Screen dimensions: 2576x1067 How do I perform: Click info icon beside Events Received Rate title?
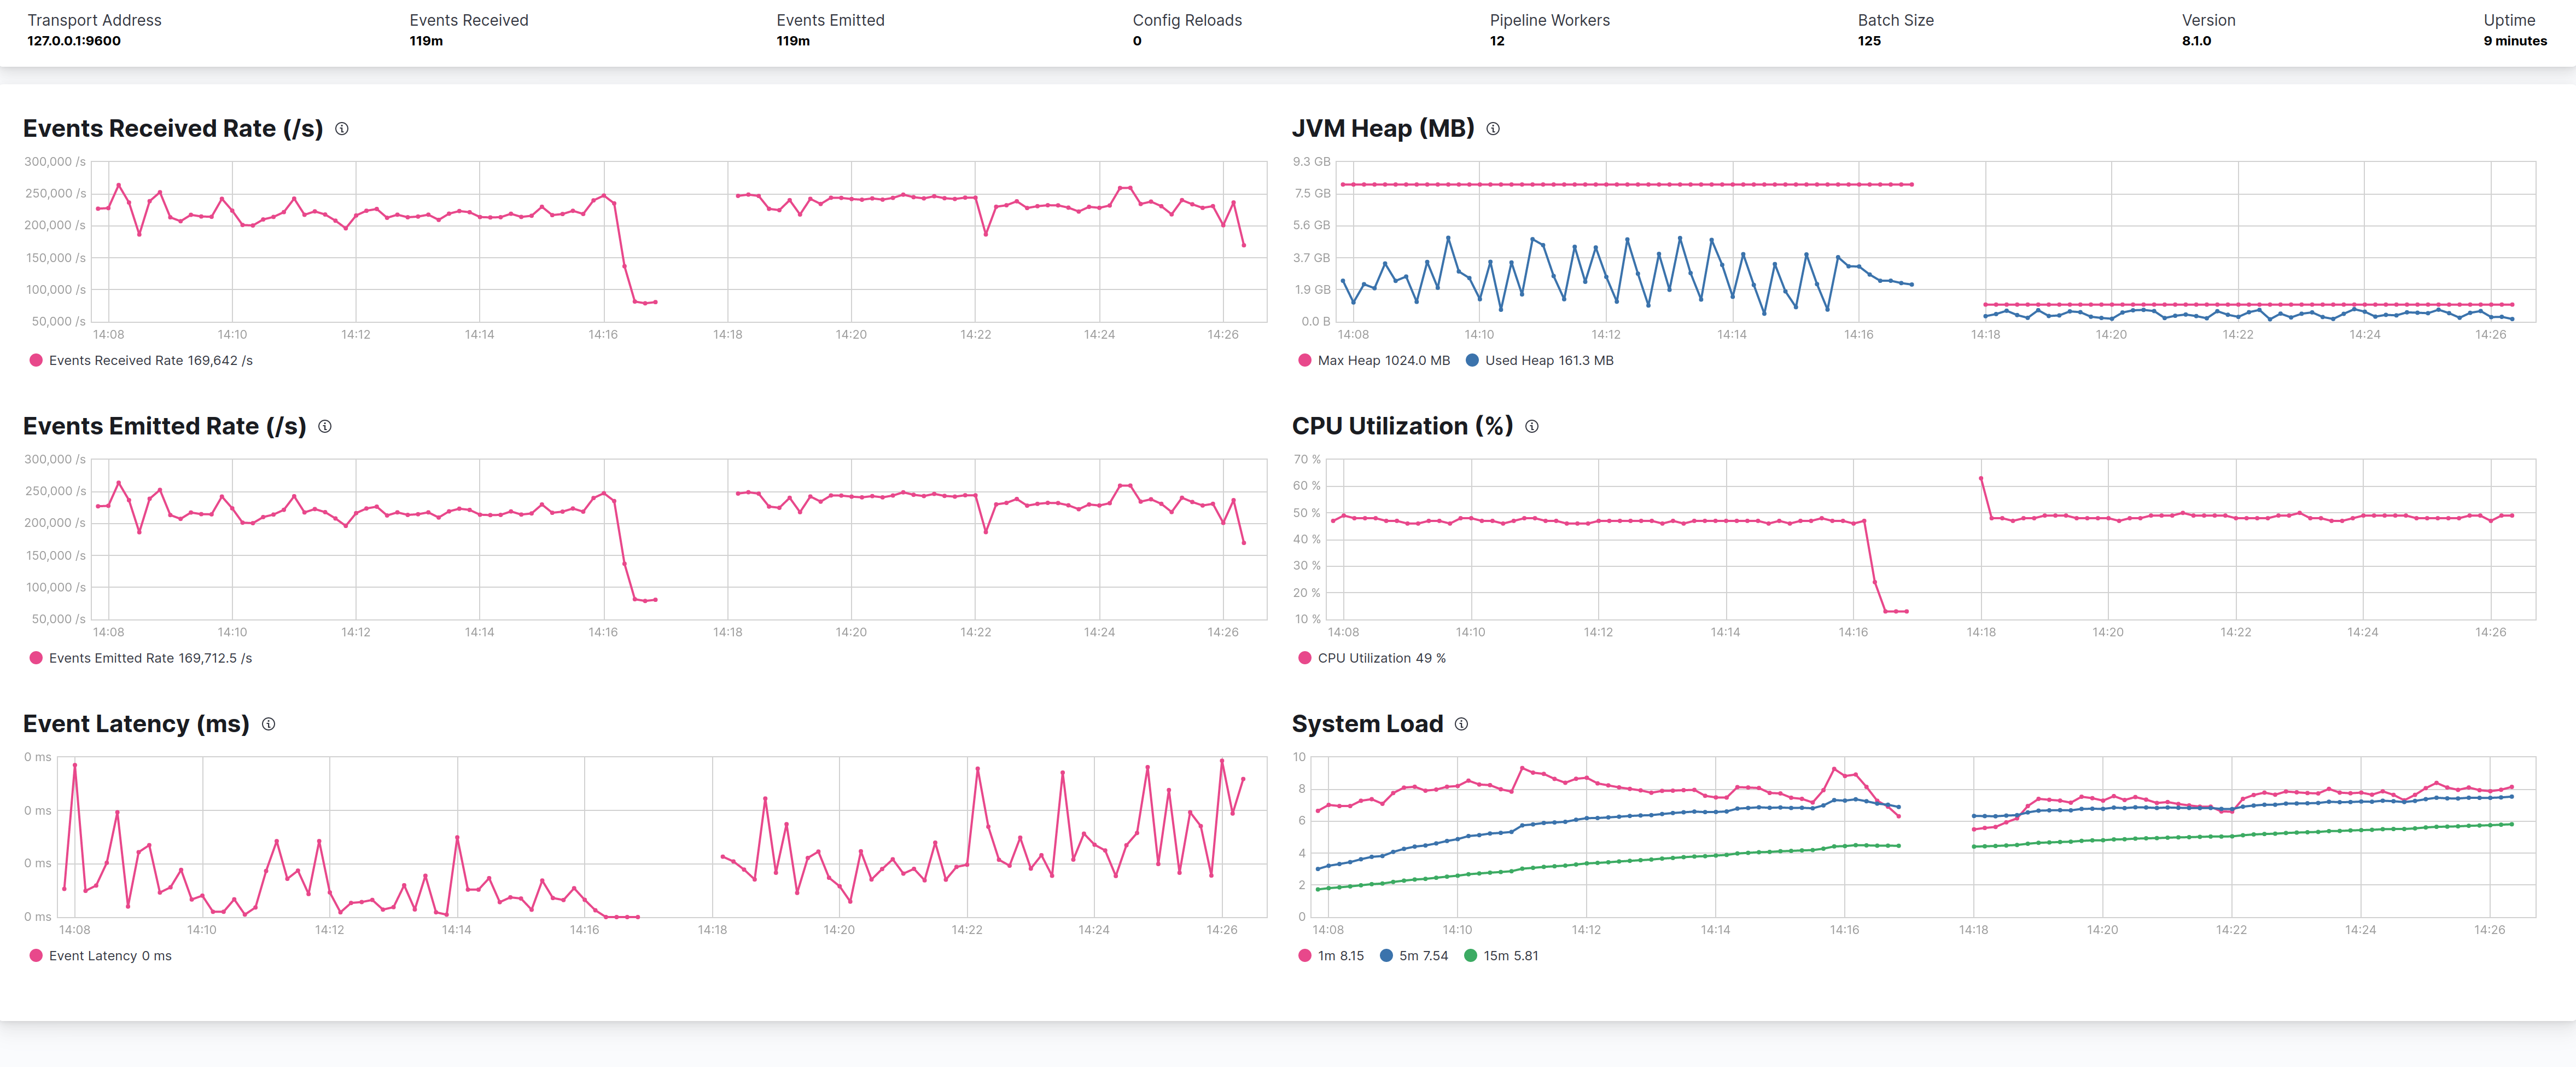(x=342, y=129)
